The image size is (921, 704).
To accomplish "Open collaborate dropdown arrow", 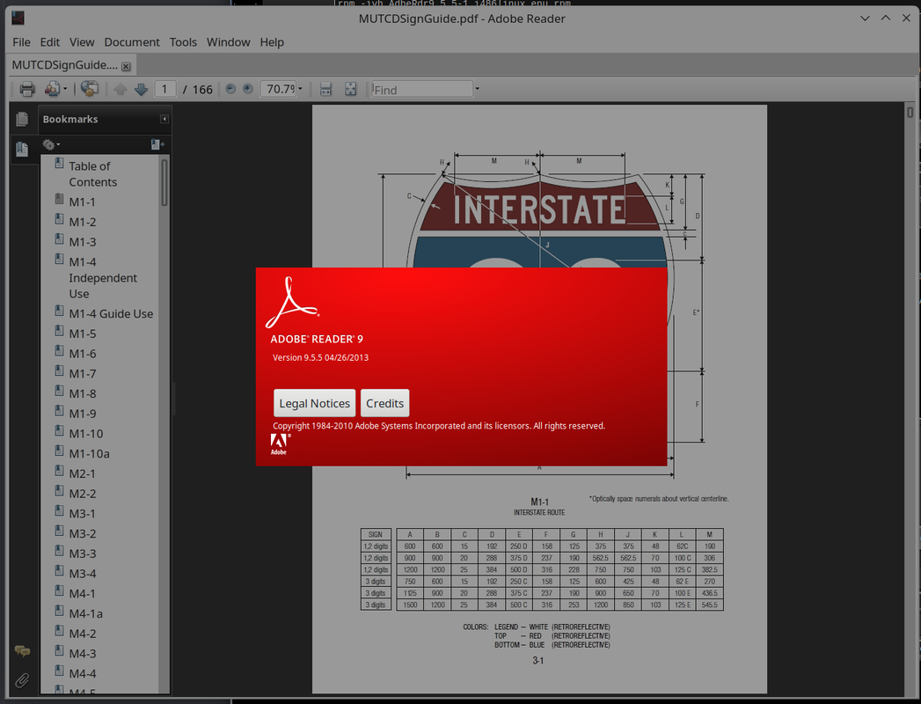I will coord(65,90).
